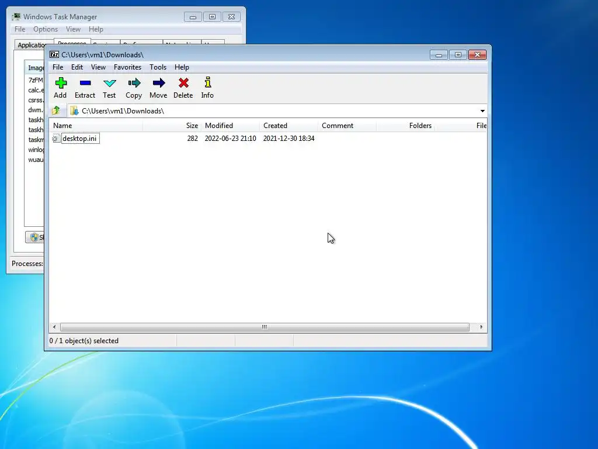
Task: Maximize the 7-Zip window
Action: pos(458,55)
